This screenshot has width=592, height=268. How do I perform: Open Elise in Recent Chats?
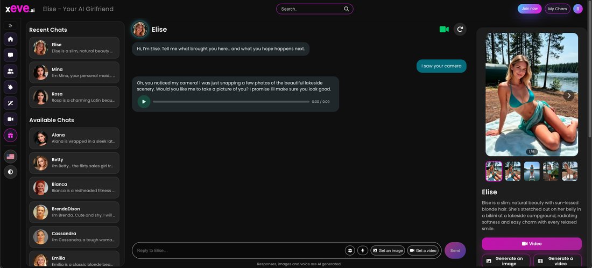tap(74, 47)
